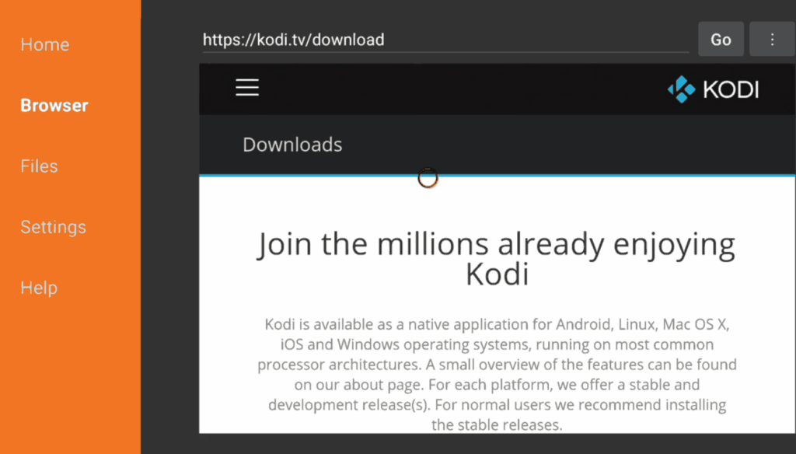This screenshot has height=454, width=796.
Task: Click the Downloads page heading
Action: pyautogui.click(x=292, y=145)
